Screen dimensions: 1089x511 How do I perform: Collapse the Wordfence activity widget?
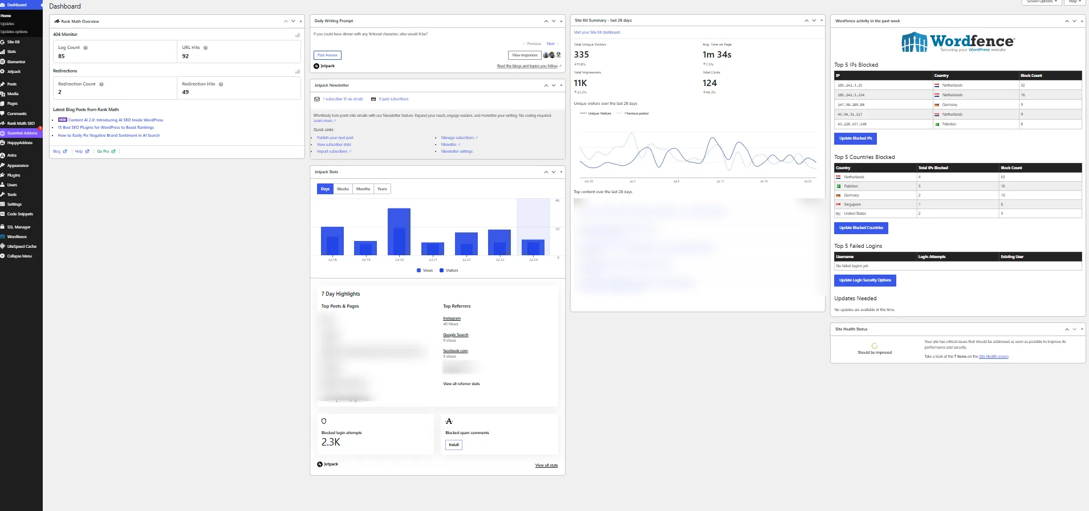point(1082,21)
